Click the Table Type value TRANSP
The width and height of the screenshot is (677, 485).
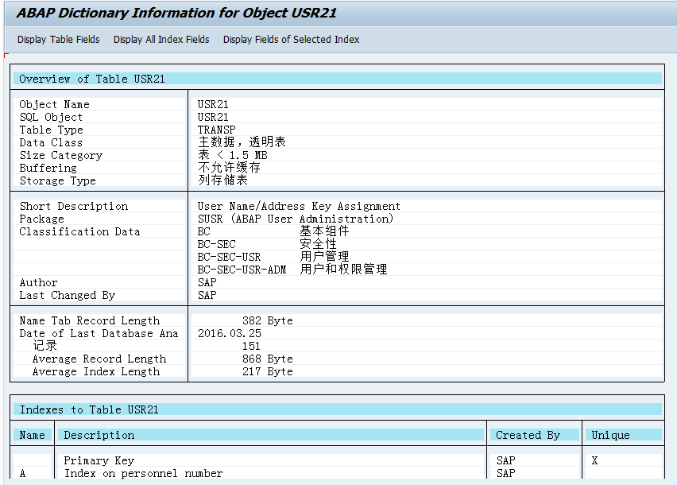click(x=216, y=130)
